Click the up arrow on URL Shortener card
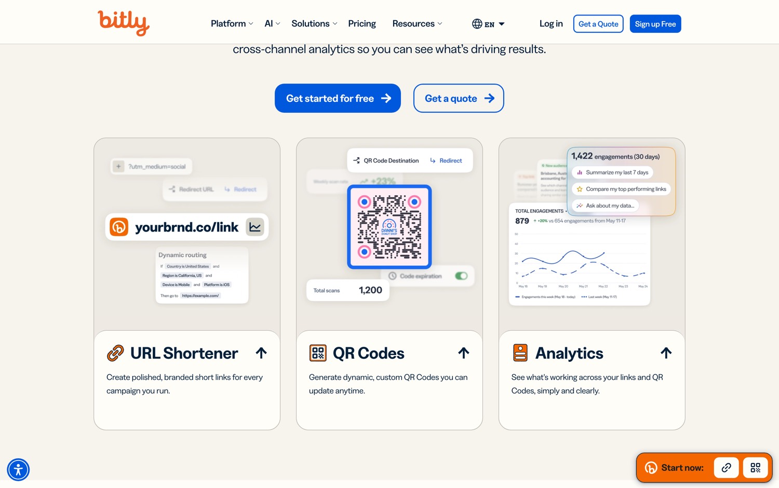This screenshot has height=488, width=779. point(261,353)
